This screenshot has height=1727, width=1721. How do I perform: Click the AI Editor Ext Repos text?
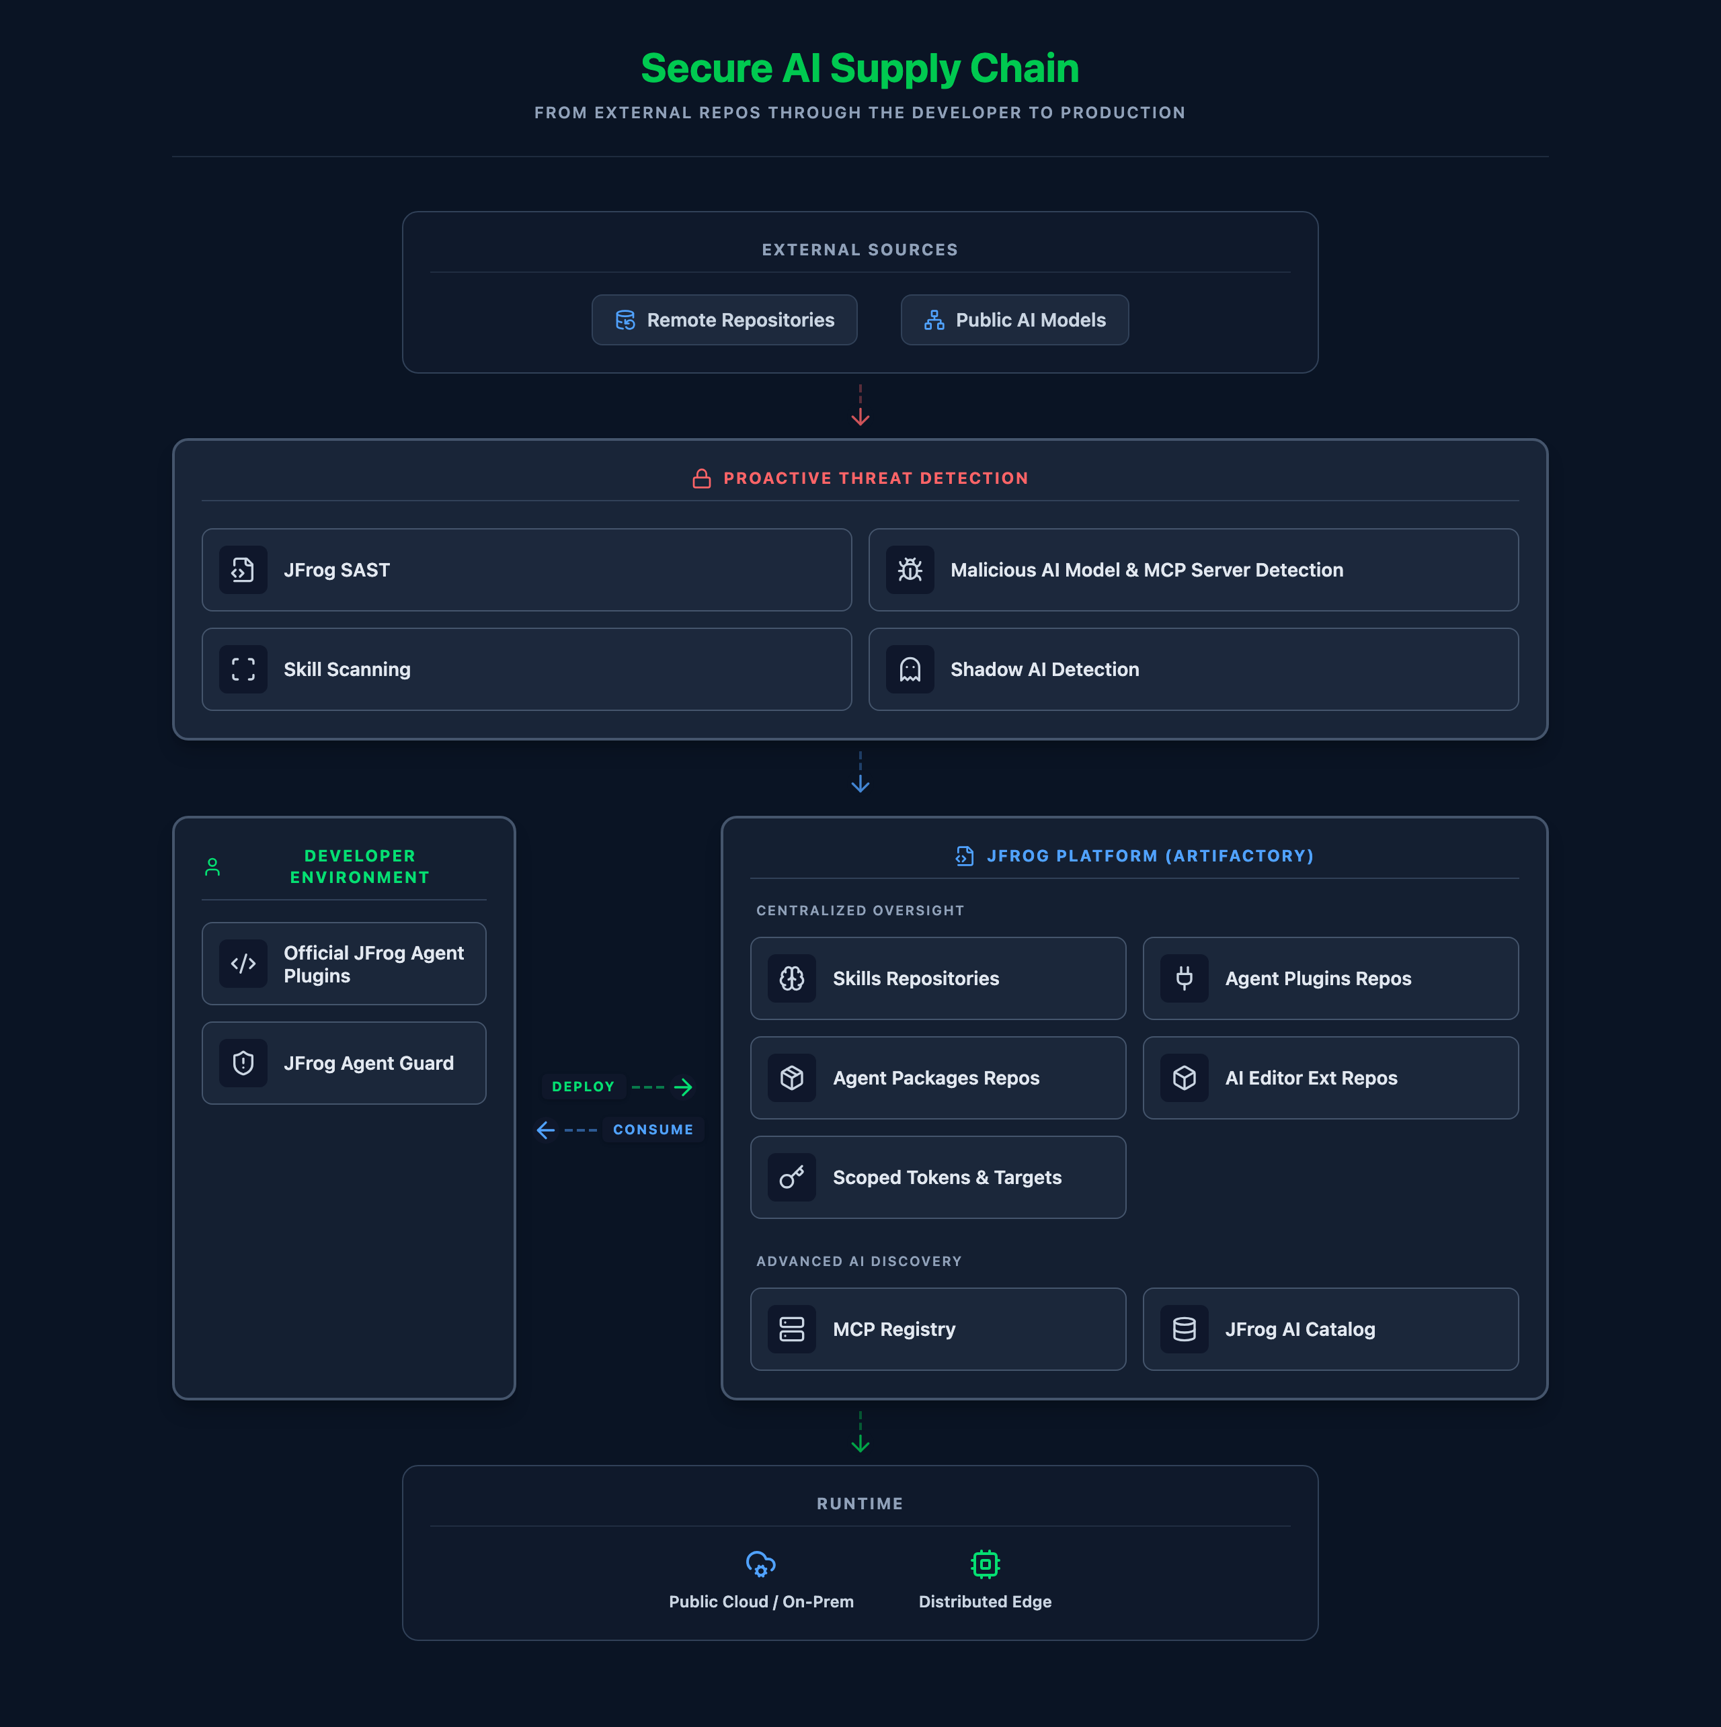click(1312, 1078)
